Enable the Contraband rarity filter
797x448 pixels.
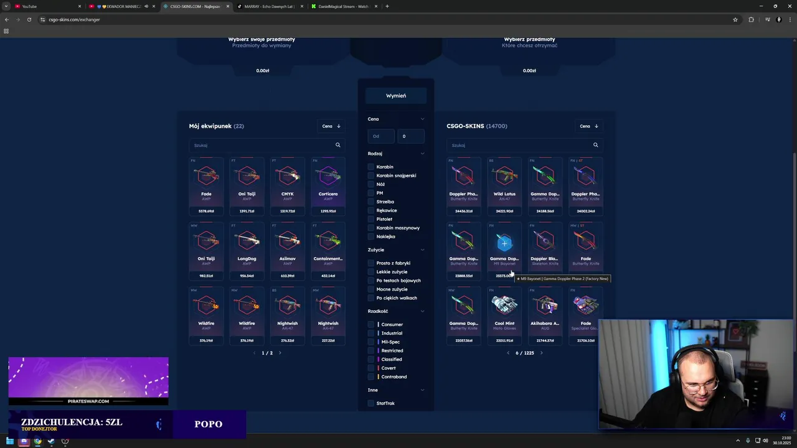point(371,376)
